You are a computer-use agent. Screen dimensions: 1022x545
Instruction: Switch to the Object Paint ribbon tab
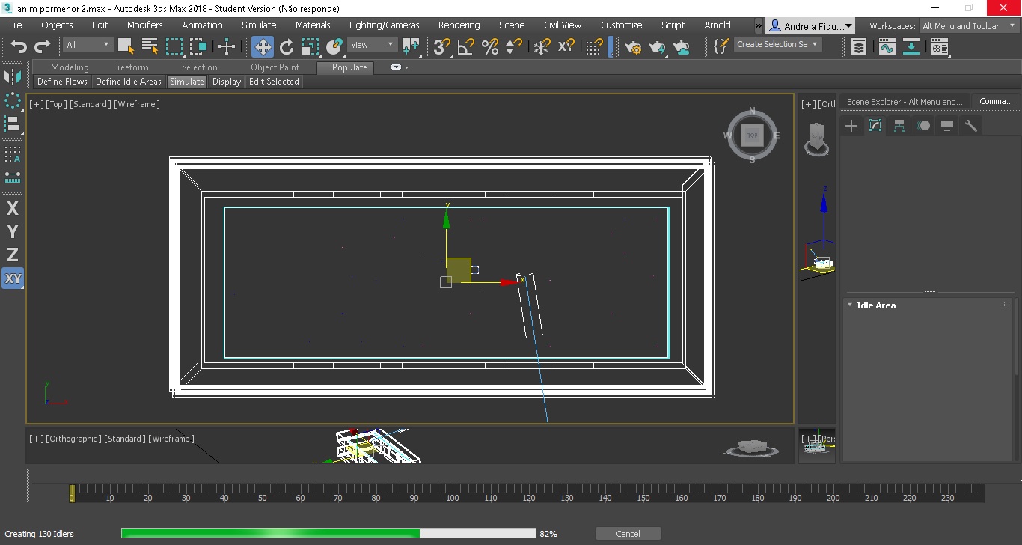click(275, 67)
